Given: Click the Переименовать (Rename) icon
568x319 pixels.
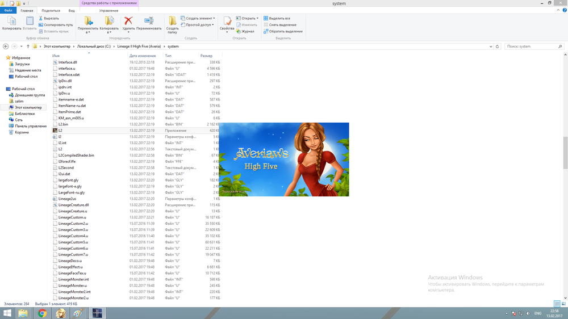Looking at the screenshot, I should coord(149,21).
